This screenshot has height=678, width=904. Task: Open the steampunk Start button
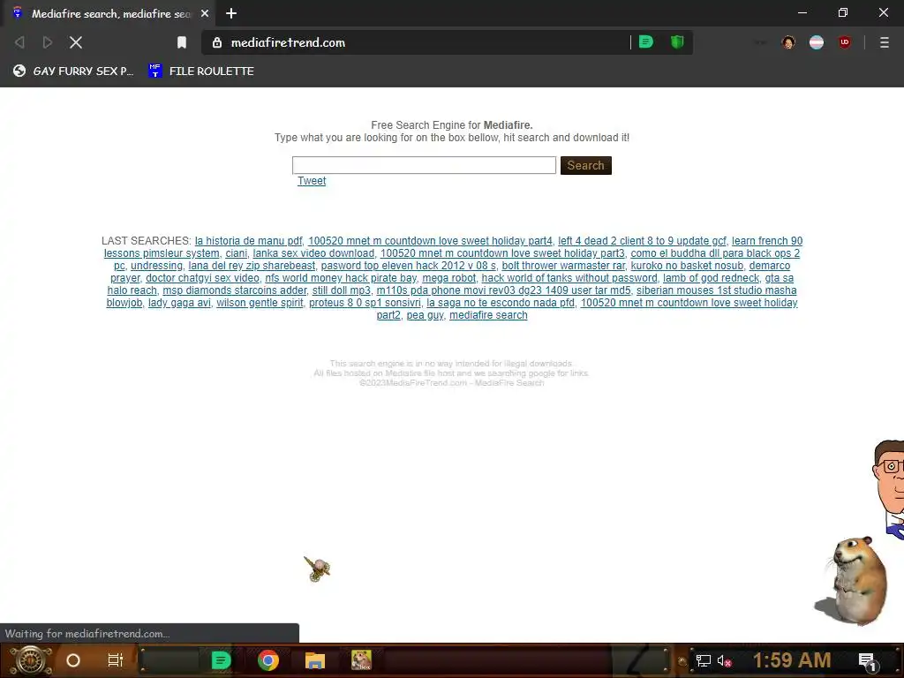click(x=30, y=660)
